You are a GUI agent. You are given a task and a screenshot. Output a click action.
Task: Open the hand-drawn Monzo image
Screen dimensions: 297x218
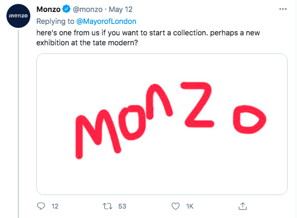tap(161, 123)
